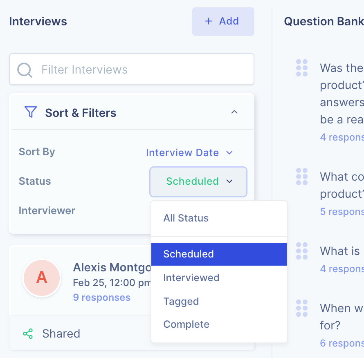The width and height of the screenshot is (364, 358).
Task: Choose Scheduled in status list
Action: [219, 254]
